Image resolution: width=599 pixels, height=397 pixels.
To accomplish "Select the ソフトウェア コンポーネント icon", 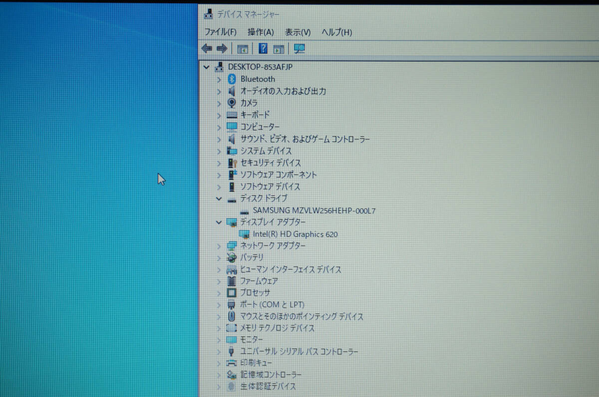I will [x=233, y=175].
